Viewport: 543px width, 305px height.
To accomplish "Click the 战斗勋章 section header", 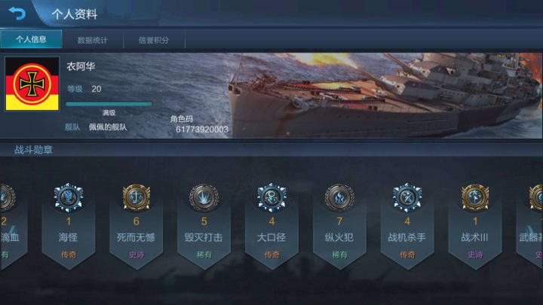I will (x=33, y=150).
